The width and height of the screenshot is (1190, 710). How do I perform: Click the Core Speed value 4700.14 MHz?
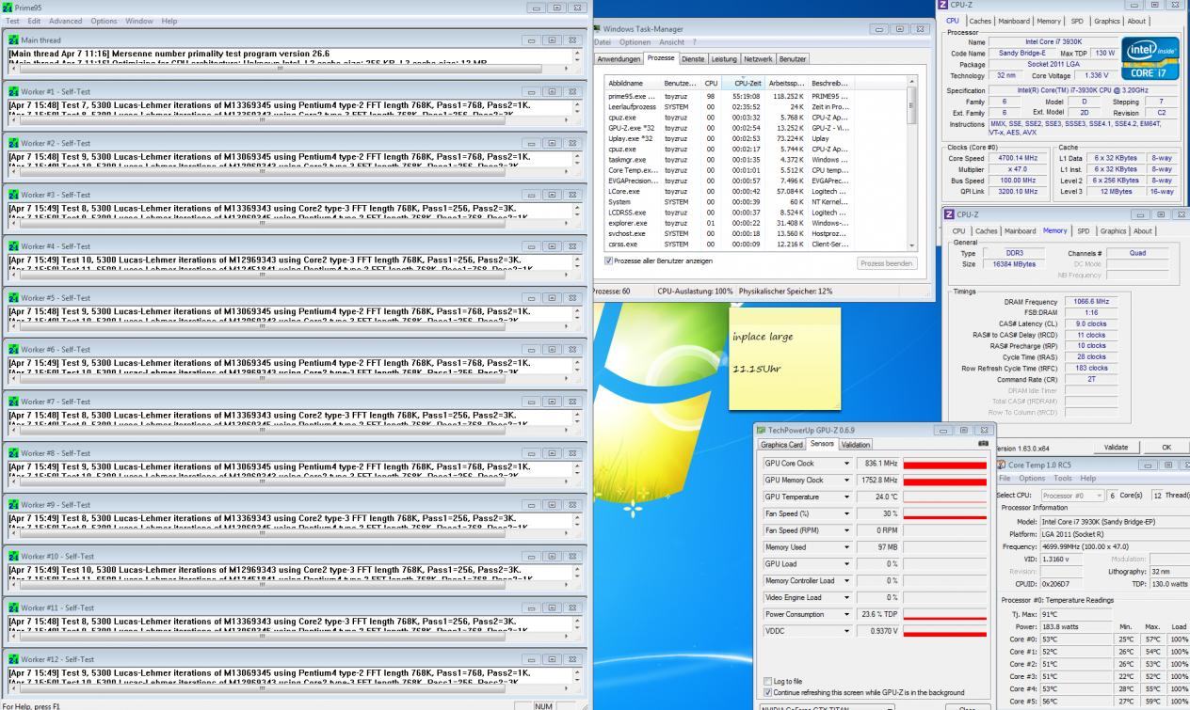coord(1018,159)
